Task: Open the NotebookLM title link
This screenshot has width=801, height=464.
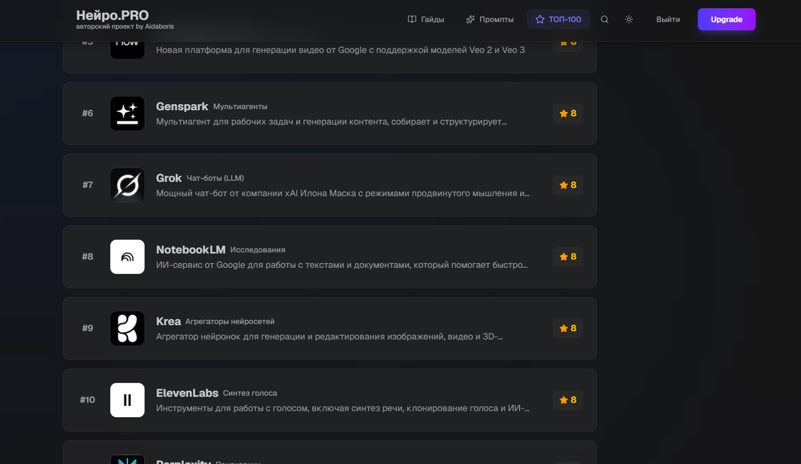Action: pos(191,250)
